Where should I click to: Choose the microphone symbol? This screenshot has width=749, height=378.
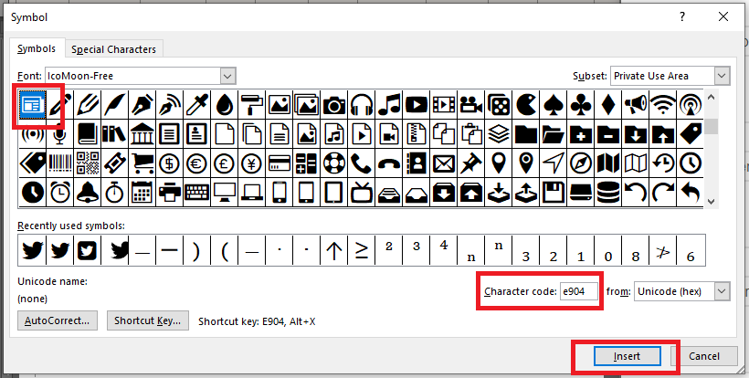[x=59, y=134]
